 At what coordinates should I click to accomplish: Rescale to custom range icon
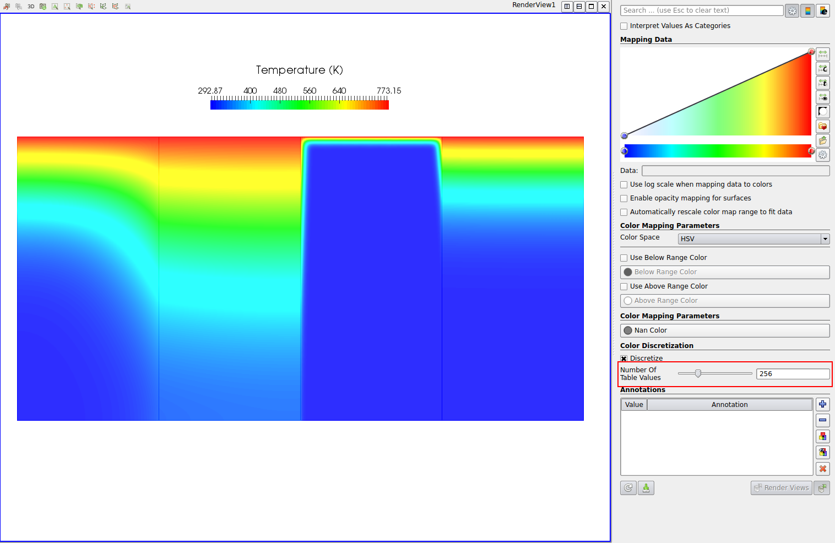coord(823,68)
